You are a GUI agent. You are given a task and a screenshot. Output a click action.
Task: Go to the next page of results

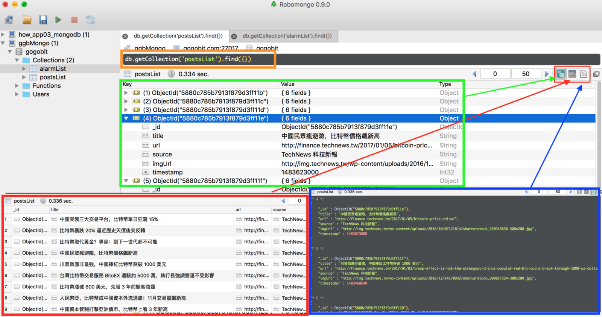tap(547, 74)
